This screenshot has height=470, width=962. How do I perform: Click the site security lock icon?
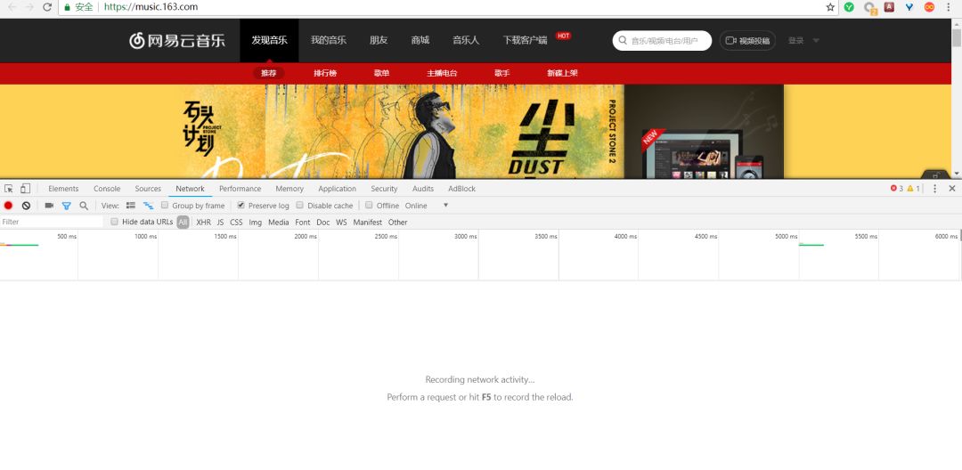[x=68, y=7]
